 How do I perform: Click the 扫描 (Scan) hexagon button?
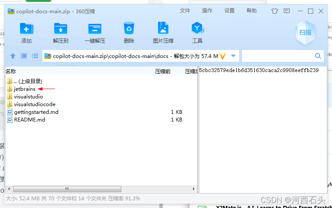pyautogui.click(x=305, y=32)
